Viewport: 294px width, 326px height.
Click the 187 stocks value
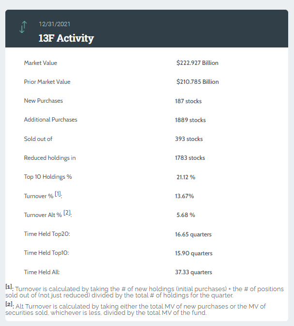pos(188,101)
